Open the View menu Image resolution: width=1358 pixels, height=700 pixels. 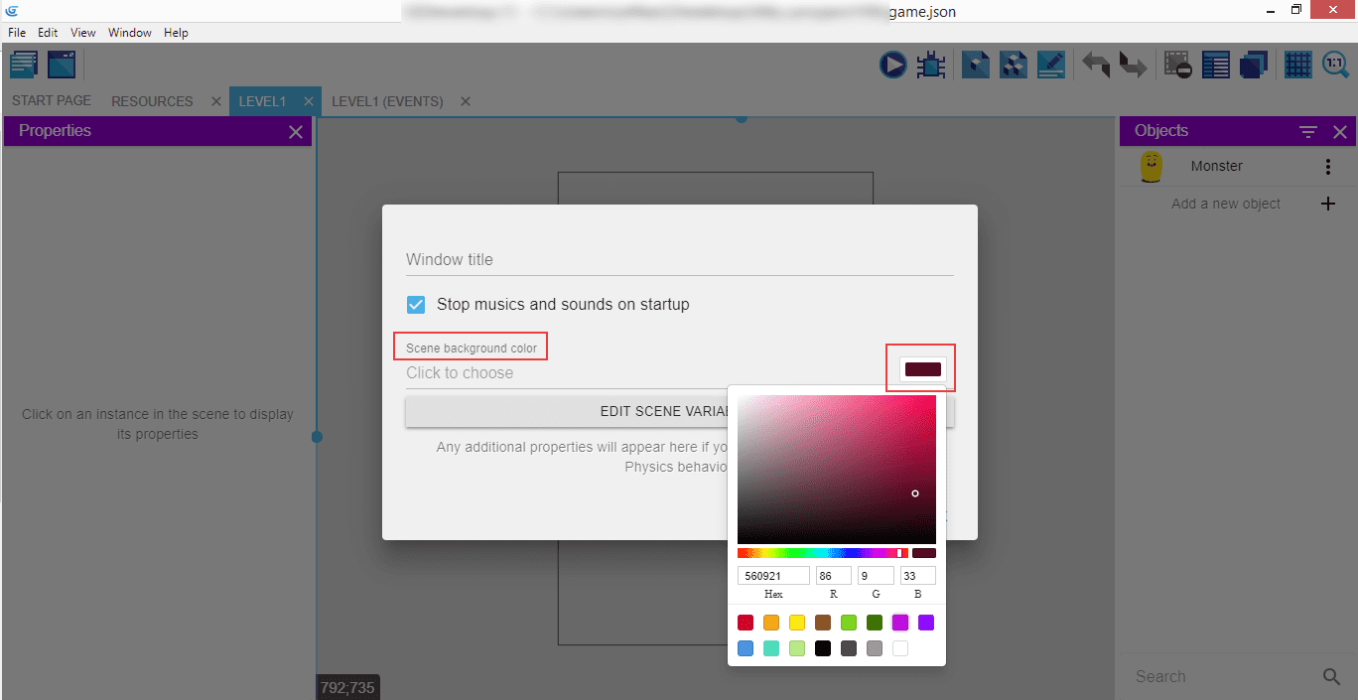[x=83, y=33]
